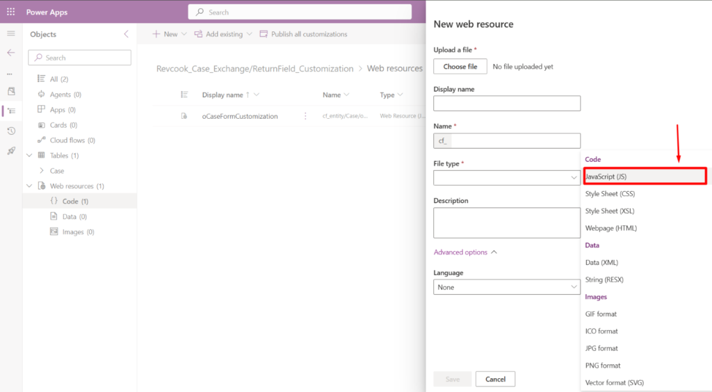Click the cf_entity/Case/o... name cell
Screen dimensions: 712x392
[x=345, y=116]
